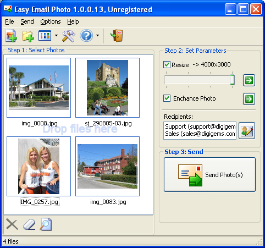Click the Add Photos toolbar icon
The height and width of the screenshot is (248, 265).
(11, 36)
